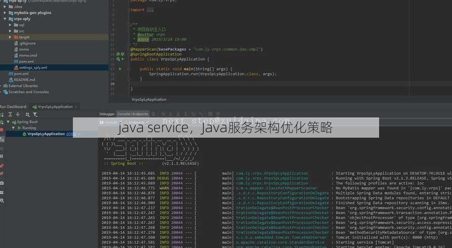Open pom.xml inside vrps-sply
The image size is (452, 248).
coord(26,61)
